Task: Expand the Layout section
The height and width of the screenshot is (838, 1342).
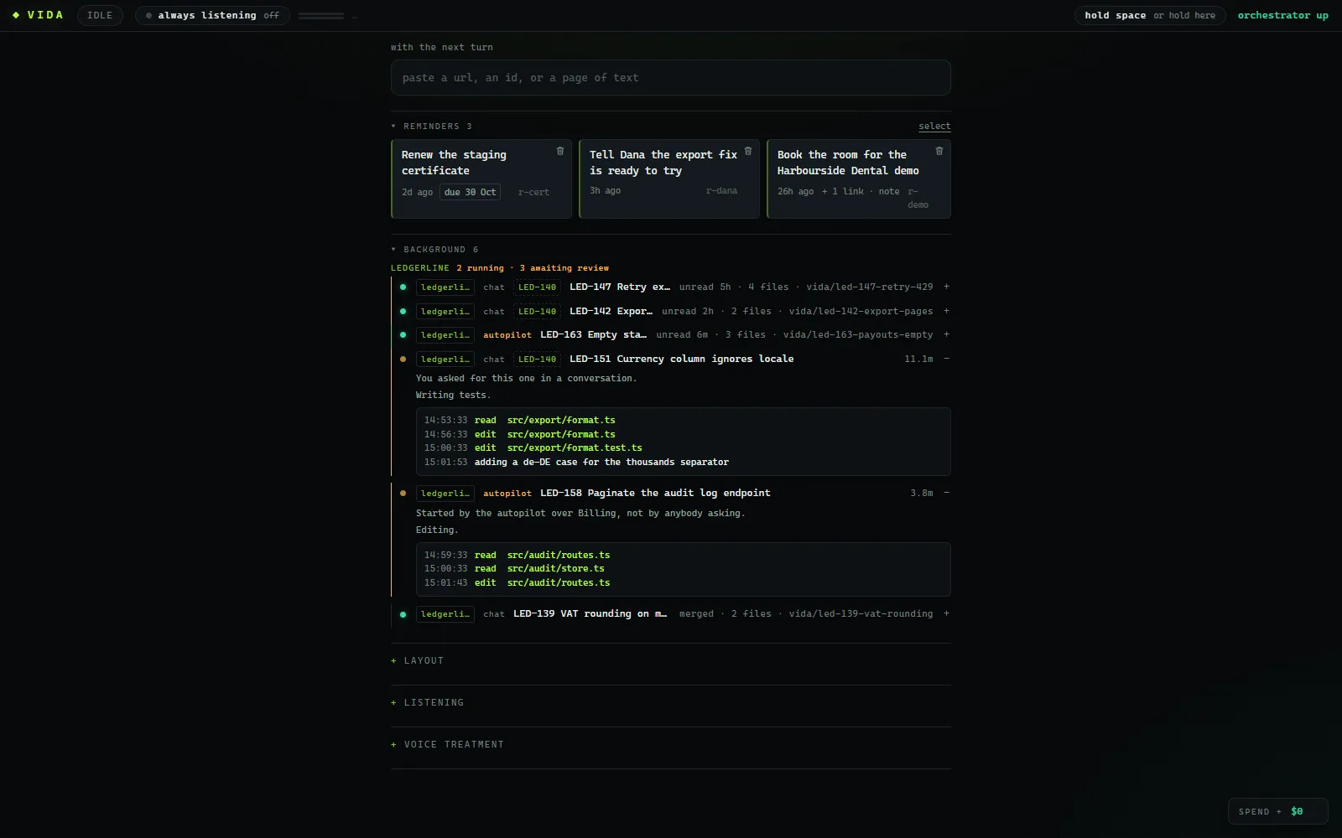Action: pos(418,661)
